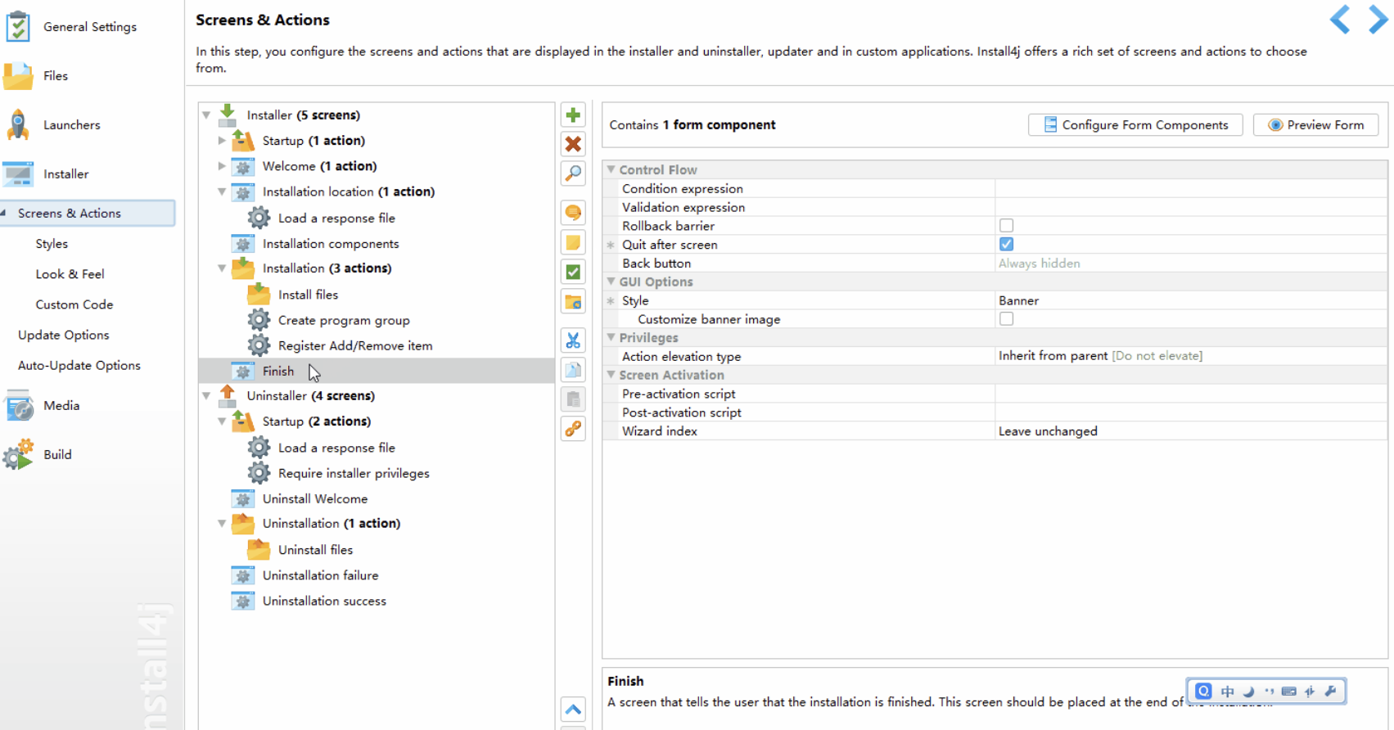
Task: Select Uninstallation failure screen
Action: [x=320, y=575]
